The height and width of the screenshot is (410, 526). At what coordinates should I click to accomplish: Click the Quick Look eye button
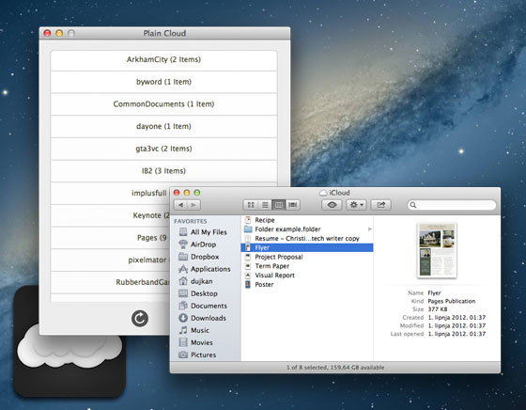(x=332, y=205)
